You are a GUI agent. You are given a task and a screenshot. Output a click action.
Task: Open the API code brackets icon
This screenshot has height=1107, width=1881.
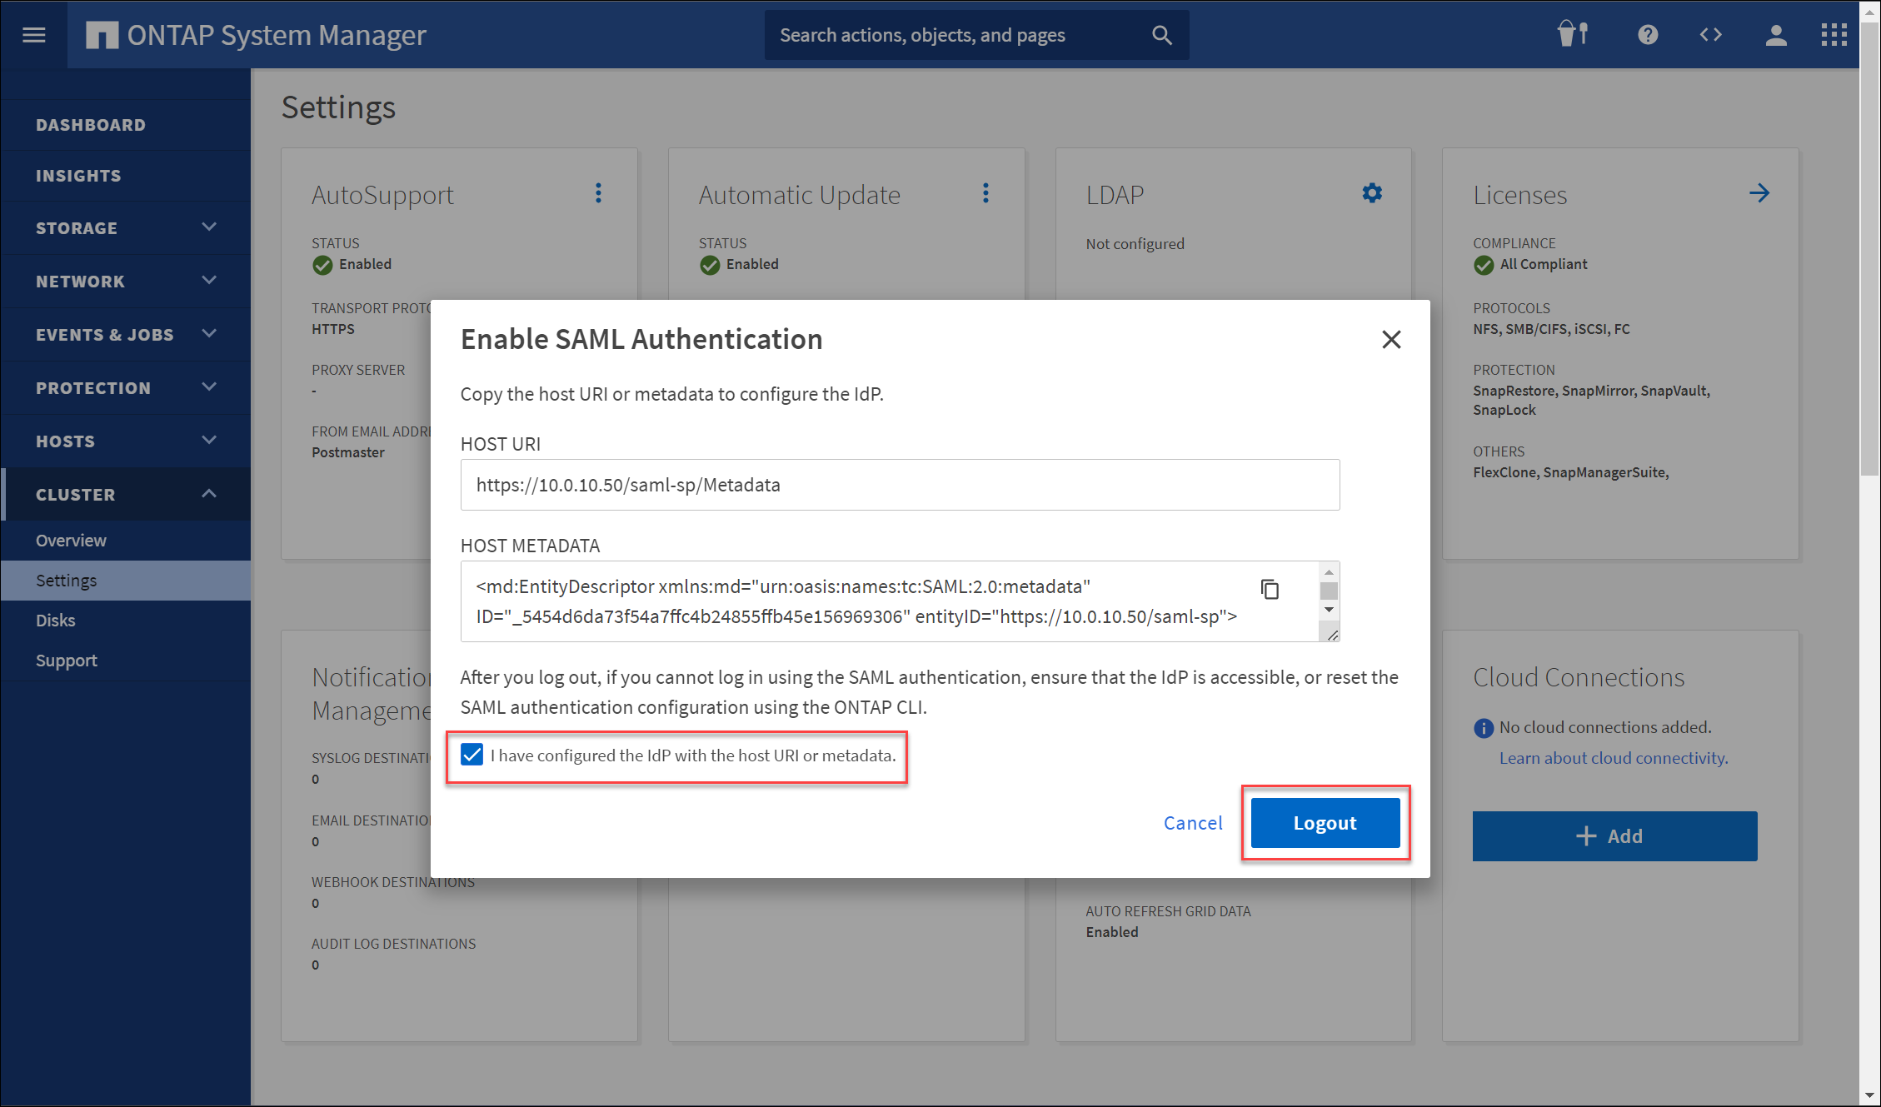1710,35
